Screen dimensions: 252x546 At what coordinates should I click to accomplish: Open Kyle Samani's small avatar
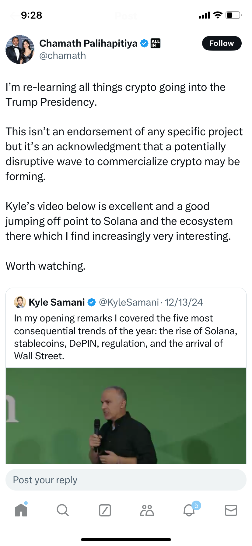pos(20,302)
